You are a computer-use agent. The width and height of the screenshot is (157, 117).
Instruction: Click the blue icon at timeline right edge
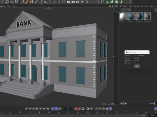pyautogui.click(x=156, y=109)
